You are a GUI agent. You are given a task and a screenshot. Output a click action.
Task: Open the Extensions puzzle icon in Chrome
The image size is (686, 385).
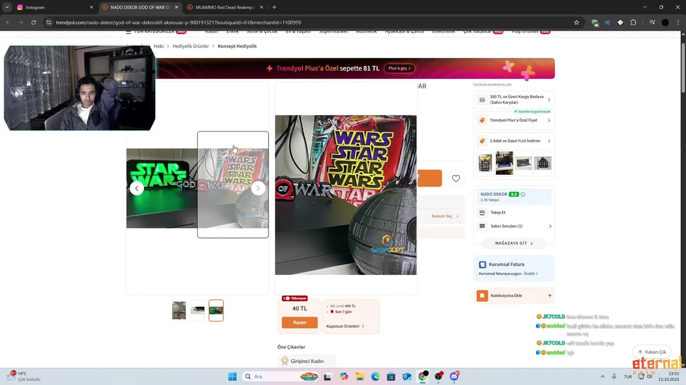[633, 22]
